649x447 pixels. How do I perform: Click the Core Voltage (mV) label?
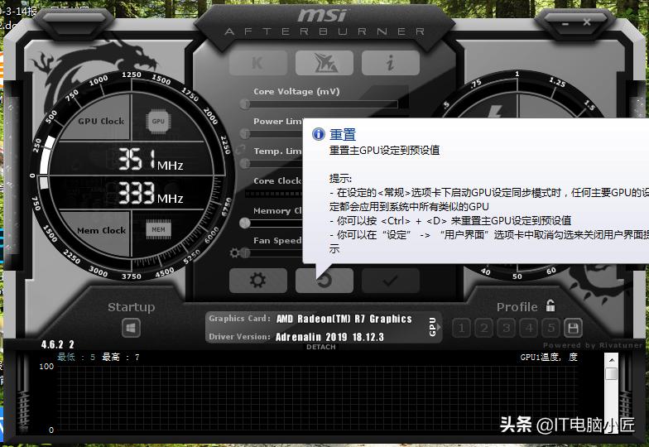tap(296, 91)
